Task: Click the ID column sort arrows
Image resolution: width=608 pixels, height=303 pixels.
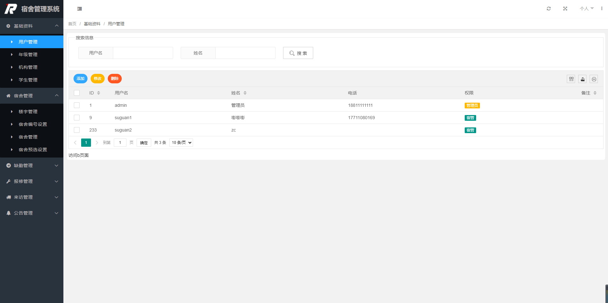Action: coord(99,93)
